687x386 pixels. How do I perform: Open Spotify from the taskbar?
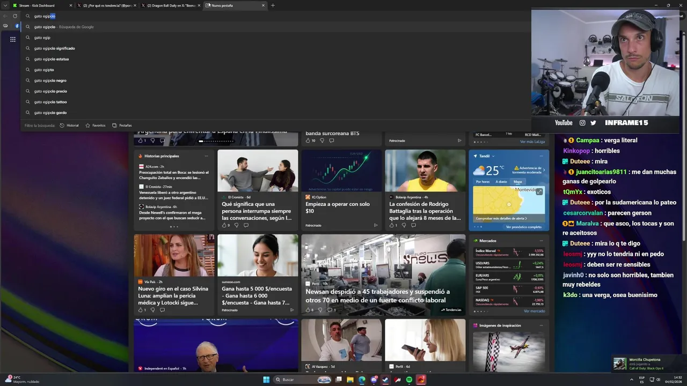[x=409, y=380]
